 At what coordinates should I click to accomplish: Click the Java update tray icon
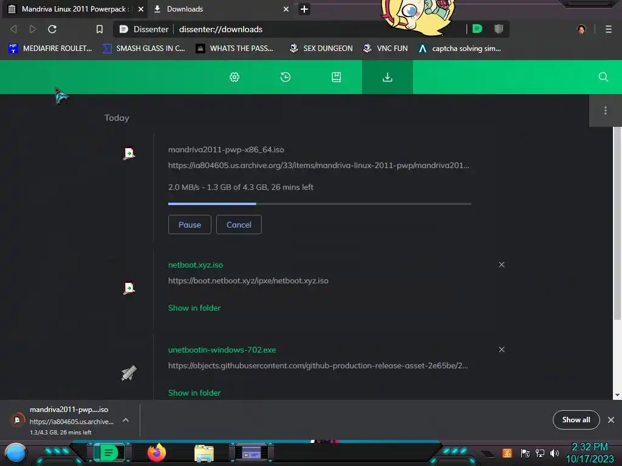507,453
